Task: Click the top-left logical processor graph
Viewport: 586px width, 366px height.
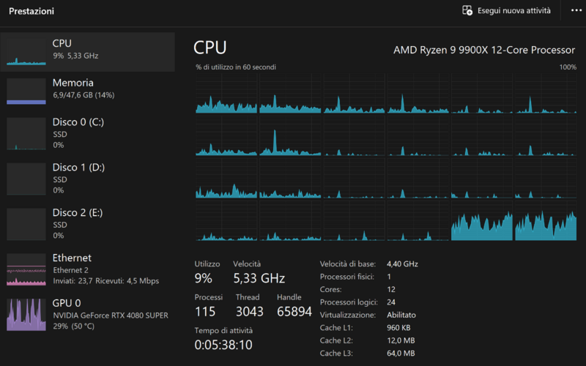Action: (x=226, y=97)
